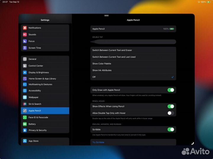Go to Battery settings
213x159 pixels.
(45, 124)
